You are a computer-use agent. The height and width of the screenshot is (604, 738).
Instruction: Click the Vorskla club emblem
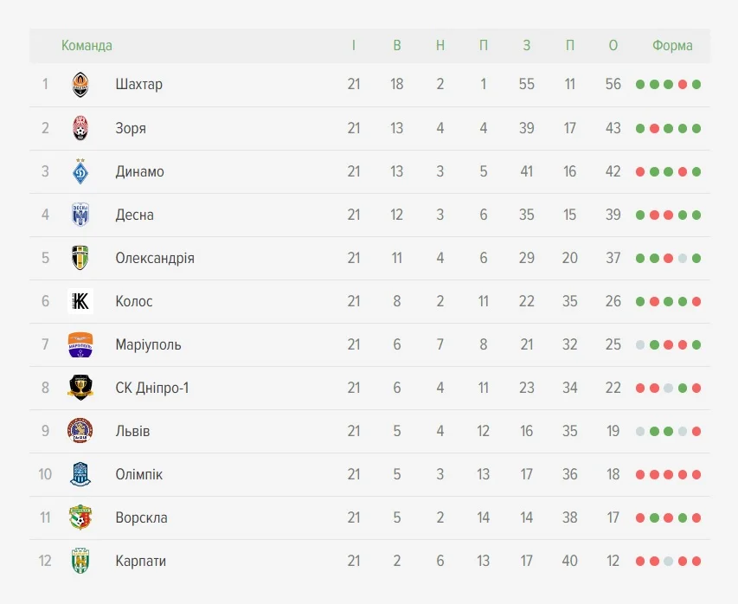click(80, 517)
